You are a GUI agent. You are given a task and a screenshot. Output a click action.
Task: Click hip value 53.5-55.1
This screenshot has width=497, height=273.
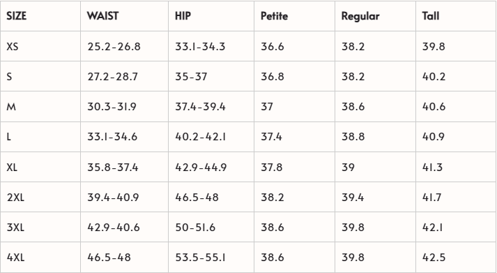pos(201,257)
